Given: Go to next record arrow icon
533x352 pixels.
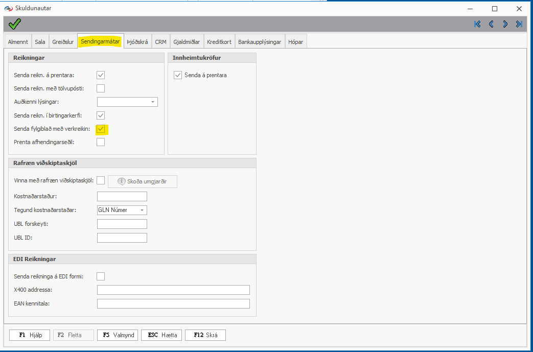Looking at the screenshot, I should 505,24.
